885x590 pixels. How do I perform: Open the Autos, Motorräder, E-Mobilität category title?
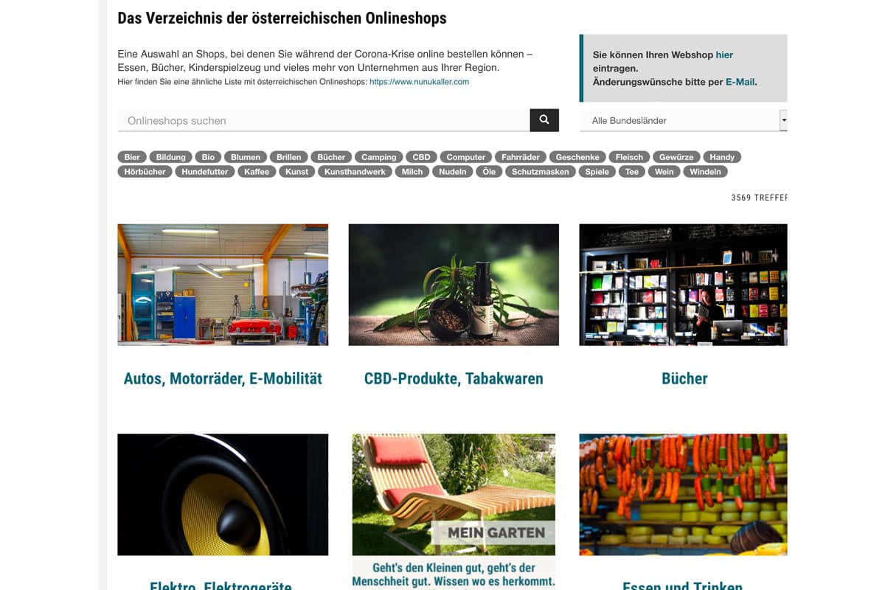coord(223,378)
